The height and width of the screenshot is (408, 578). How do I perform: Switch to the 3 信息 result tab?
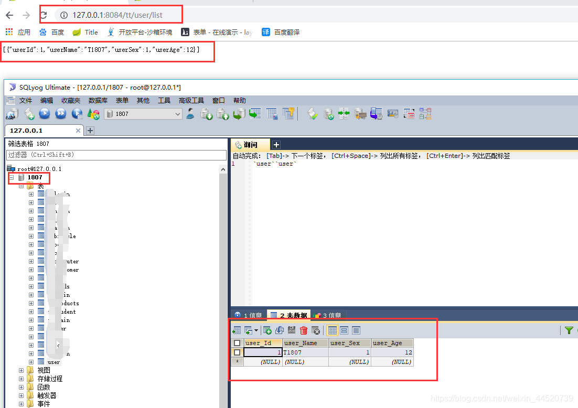pos(327,315)
